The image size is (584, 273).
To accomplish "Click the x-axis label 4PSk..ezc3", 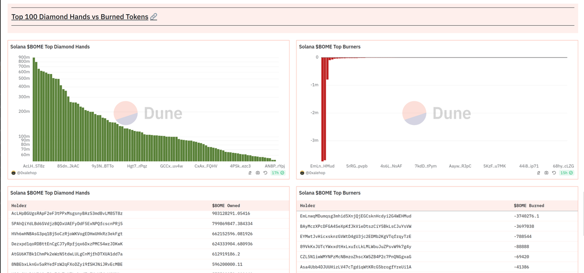I will 240,166.
